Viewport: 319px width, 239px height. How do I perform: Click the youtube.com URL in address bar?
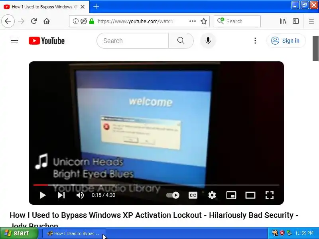coord(135,21)
